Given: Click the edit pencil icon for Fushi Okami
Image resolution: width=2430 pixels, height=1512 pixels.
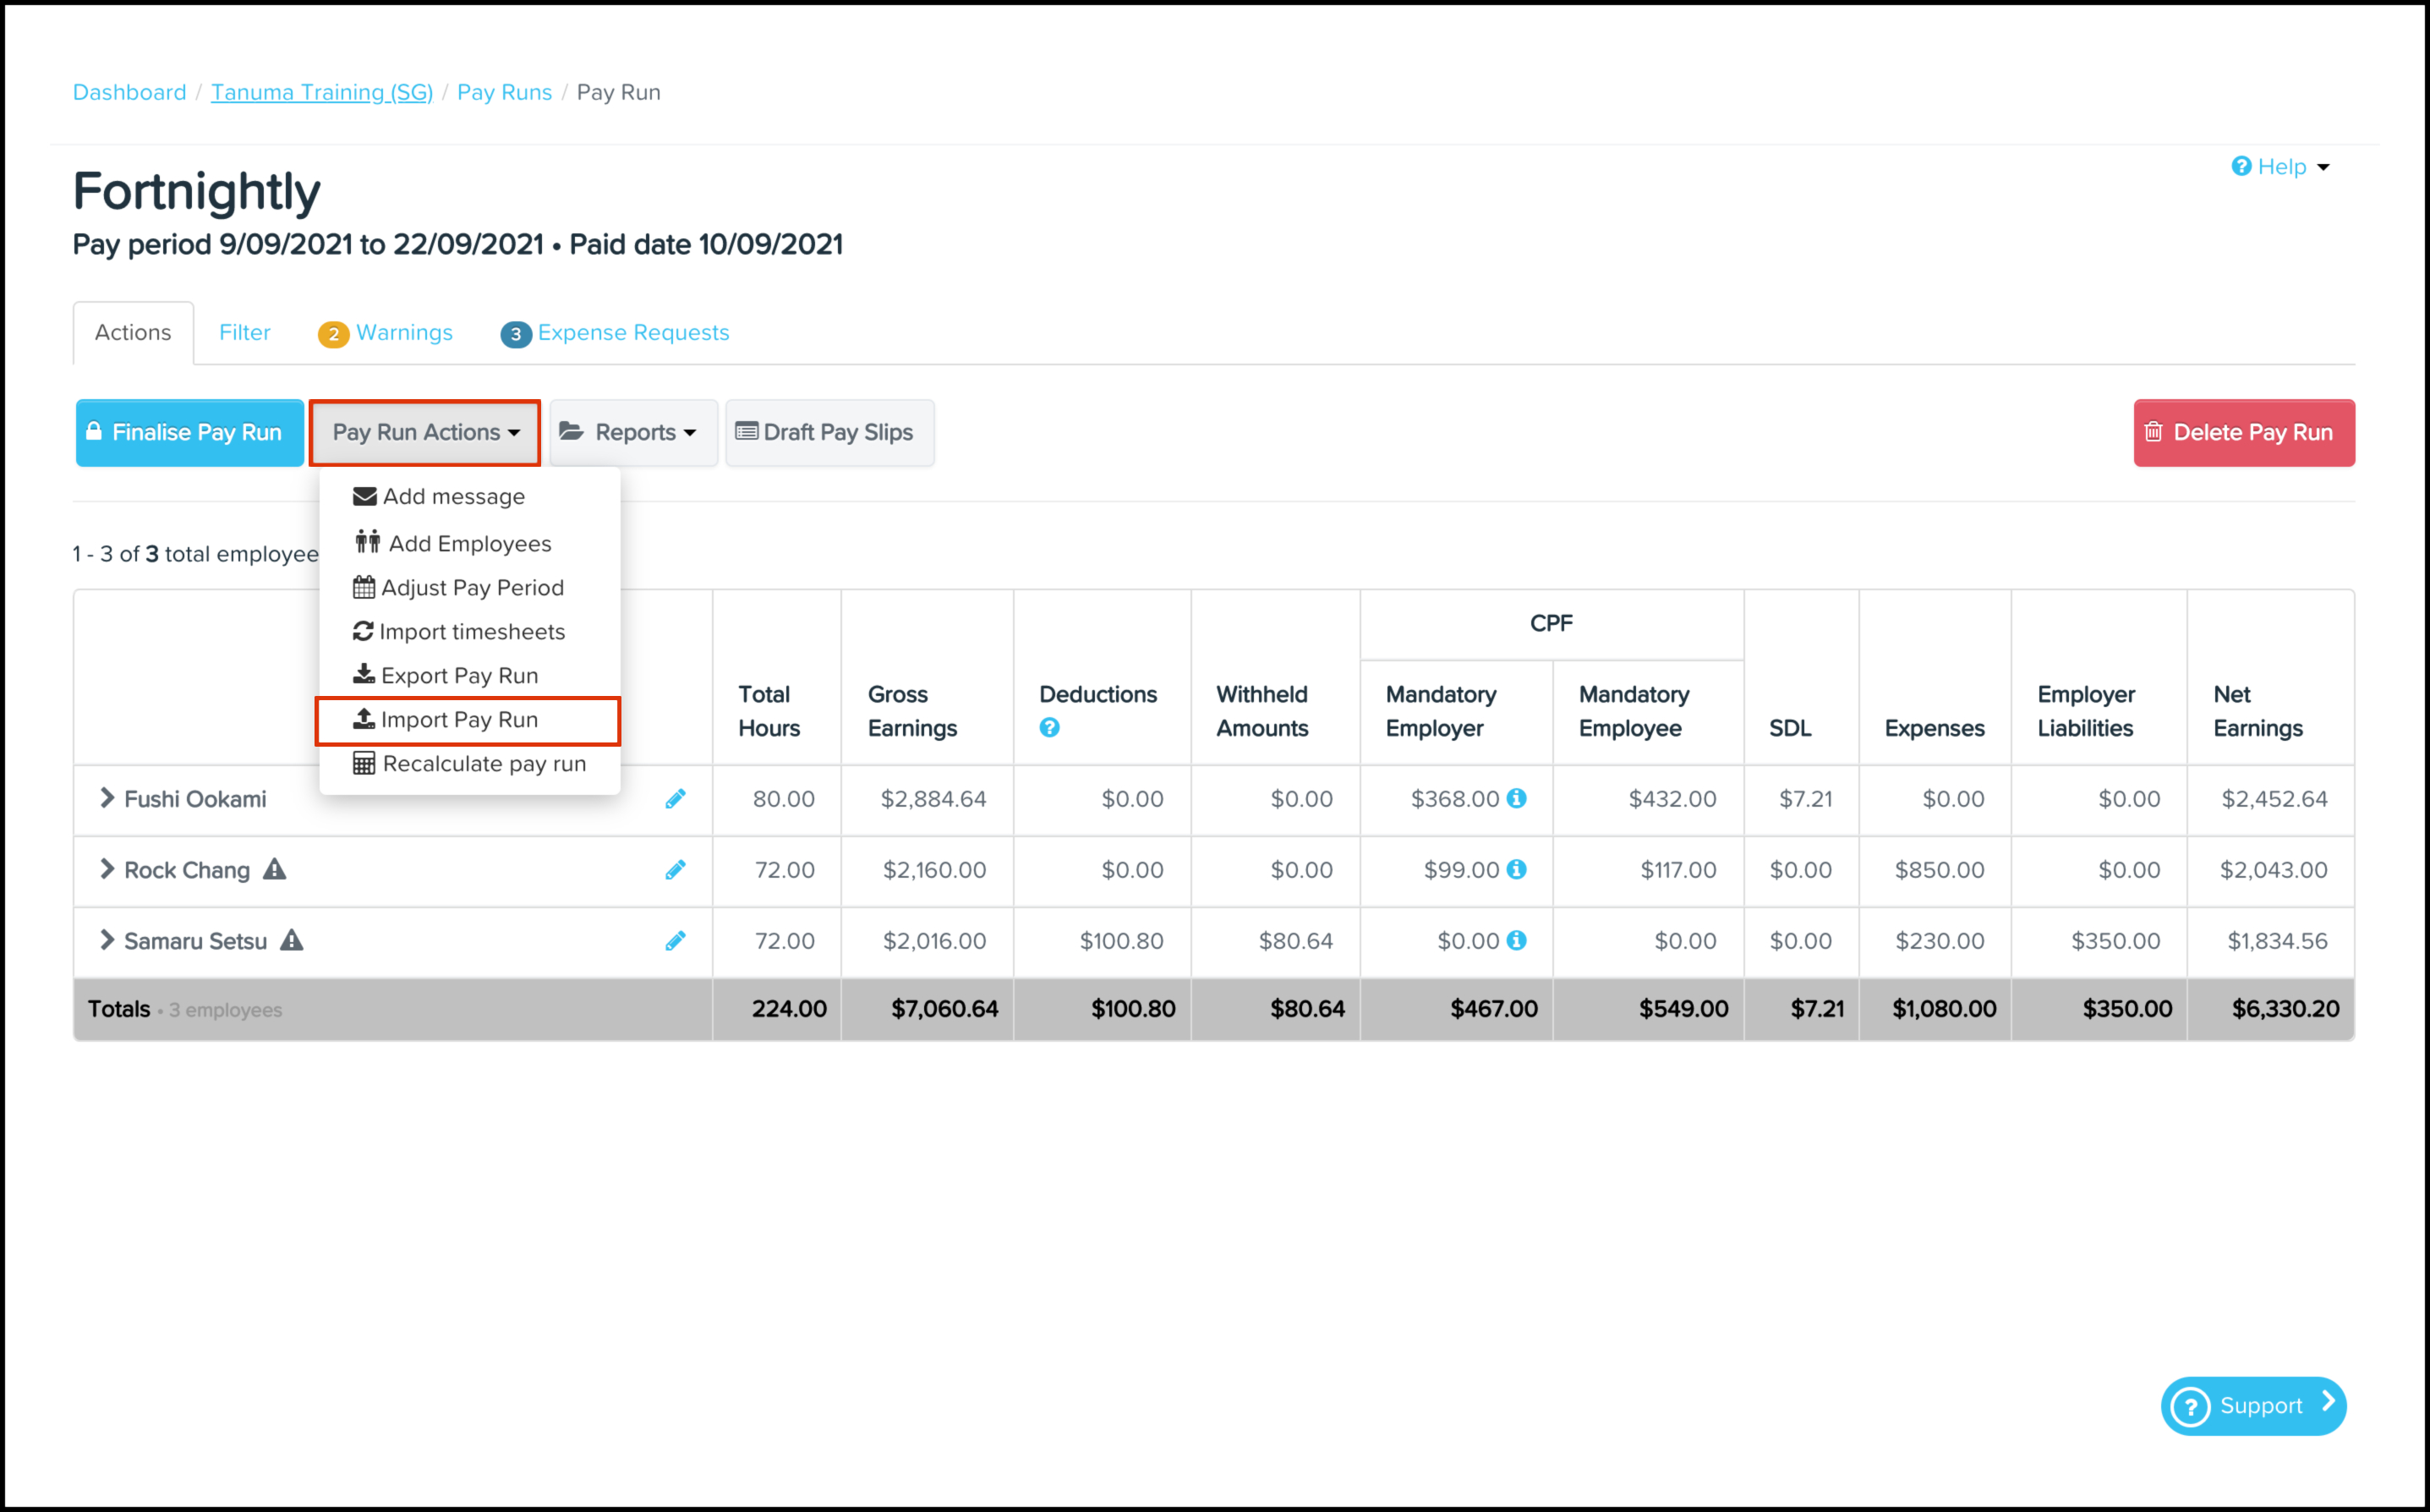Looking at the screenshot, I should (x=676, y=799).
